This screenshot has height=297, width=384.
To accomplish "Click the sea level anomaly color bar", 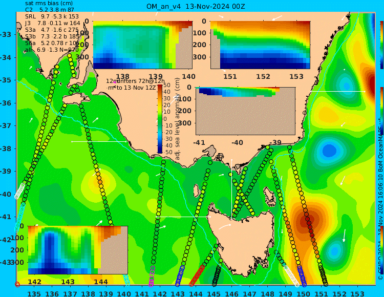I will pyautogui.click(x=160, y=119).
